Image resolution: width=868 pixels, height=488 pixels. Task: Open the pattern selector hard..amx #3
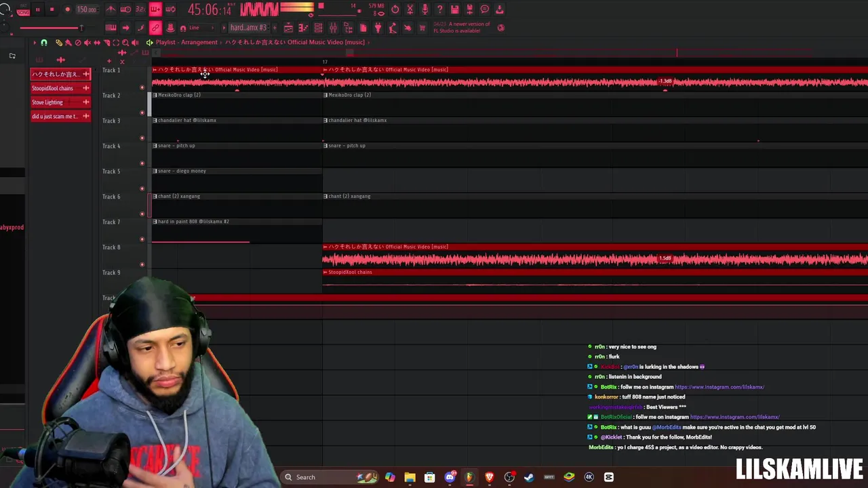[x=250, y=28]
